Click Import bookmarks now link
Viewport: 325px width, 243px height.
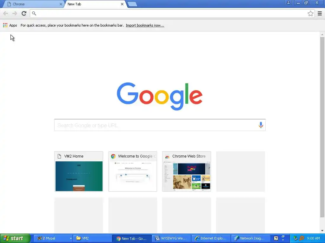pos(145,25)
